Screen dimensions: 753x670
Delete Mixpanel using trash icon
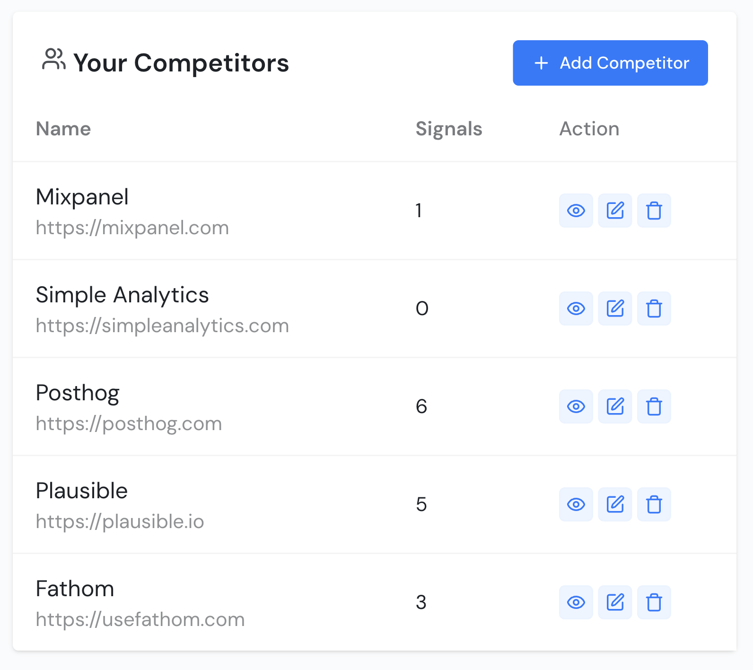[654, 211]
